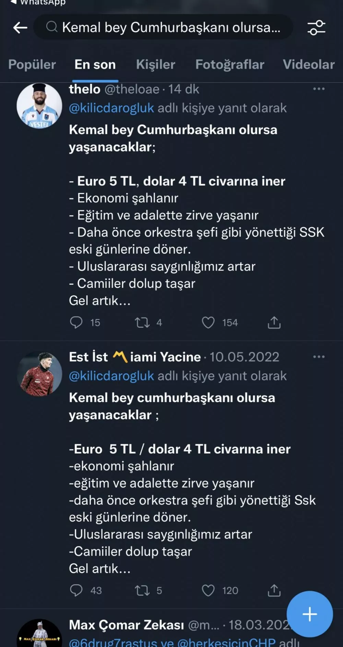Return to WhatsApp via status bar link
Viewport: 343px width, 647px height.
click(38, 3)
